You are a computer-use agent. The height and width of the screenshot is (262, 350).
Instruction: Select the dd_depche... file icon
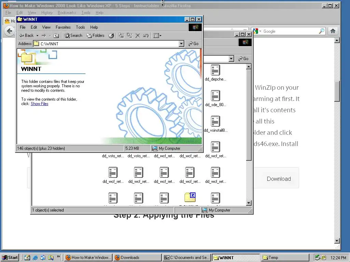(x=215, y=70)
